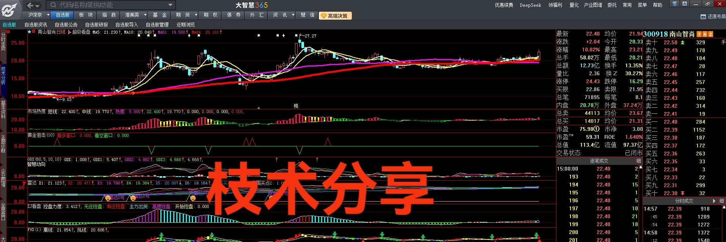Open the 常用 menu
The height and width of the screenshot is (242, 726).
pyautogui.click(x=627, y=5)
